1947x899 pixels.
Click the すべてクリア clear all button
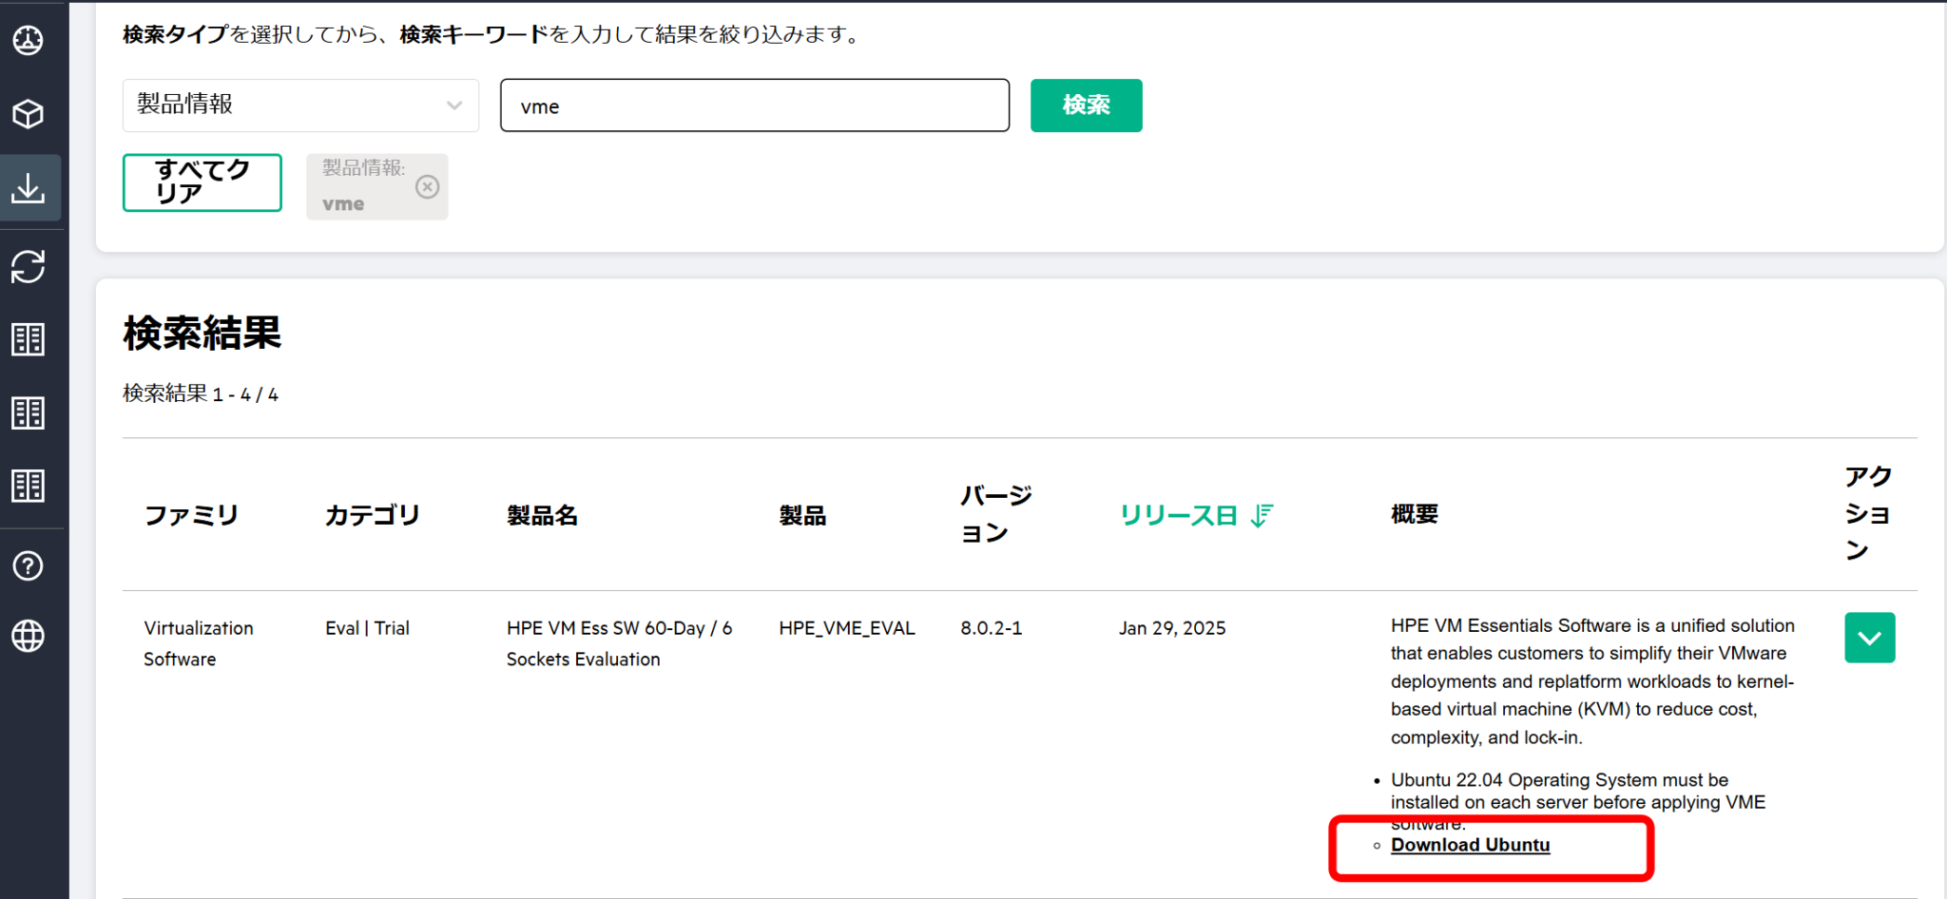(x=202, y=182)
